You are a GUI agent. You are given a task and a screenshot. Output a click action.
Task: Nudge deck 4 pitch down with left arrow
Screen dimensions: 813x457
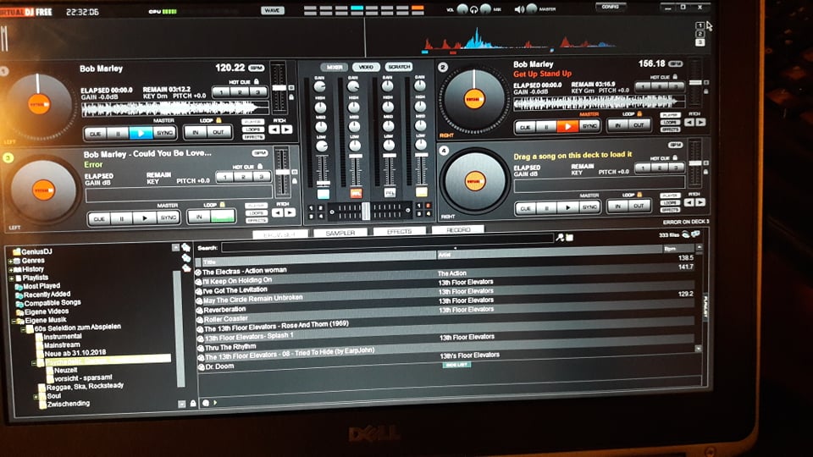point(689,202)
